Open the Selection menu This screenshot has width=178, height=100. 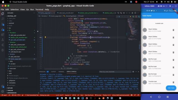coord(14,9)
